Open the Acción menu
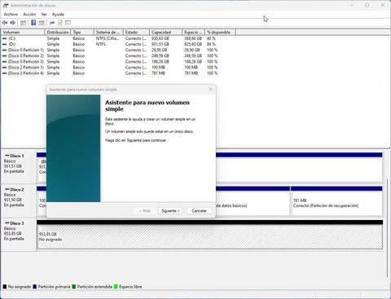This screenshot has height=299, width=391. pyautogui.click(x=29, y=14)
